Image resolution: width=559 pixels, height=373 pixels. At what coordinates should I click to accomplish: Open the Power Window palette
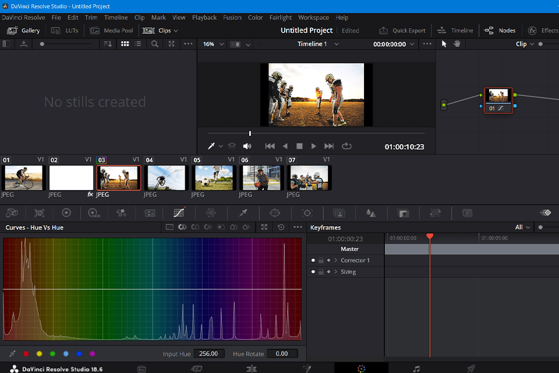pyautogui.click(x=275, y=213)
